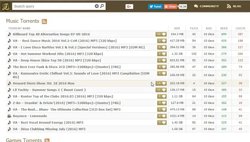The image size is (250, 142).
Task: Open VA Best Vocal Around Energy torrent
Action: point(48,123)
